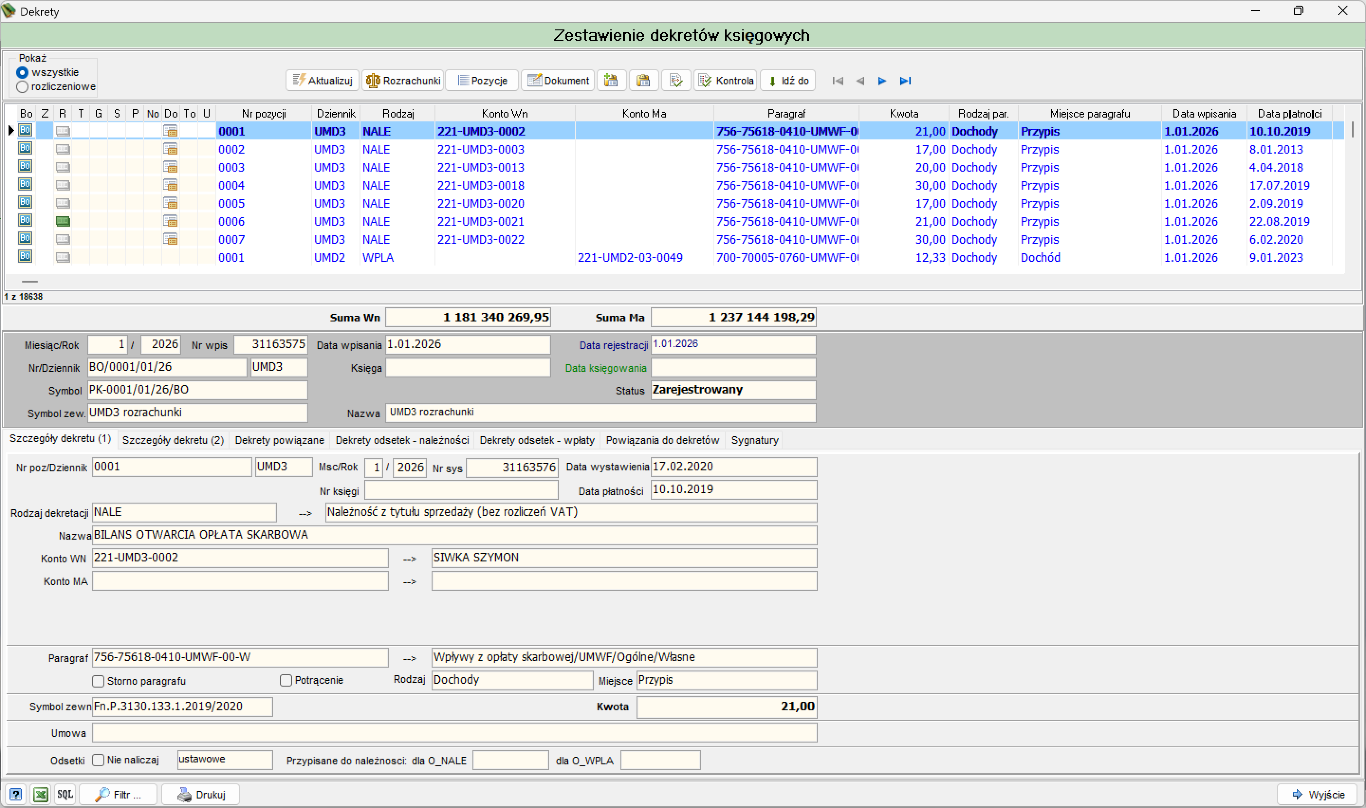Click into the Umowa input field

[x=454, y=733]
